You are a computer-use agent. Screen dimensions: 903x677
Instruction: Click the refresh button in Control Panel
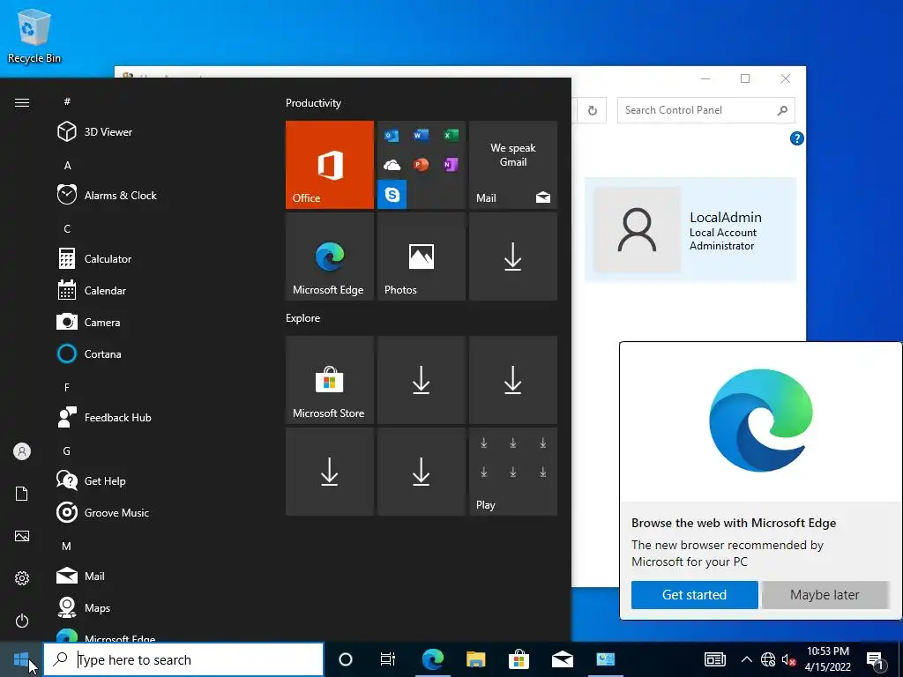point(592,110)
